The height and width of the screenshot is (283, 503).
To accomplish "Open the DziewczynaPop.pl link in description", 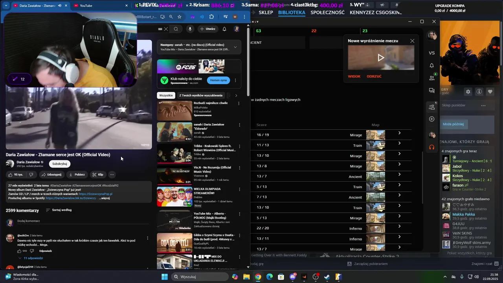I will pyautogui.click(x=95, y=194).
